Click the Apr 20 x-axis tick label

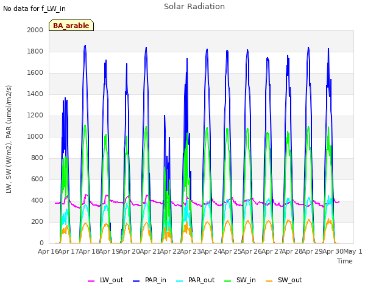[x=130, y=251]
